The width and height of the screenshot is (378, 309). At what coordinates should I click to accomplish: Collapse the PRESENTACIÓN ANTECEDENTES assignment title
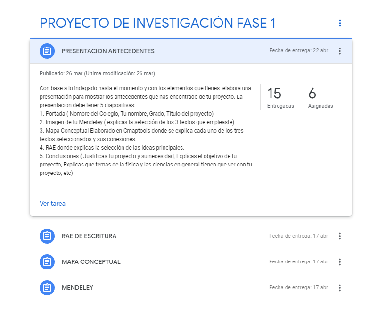pos(108,51)
